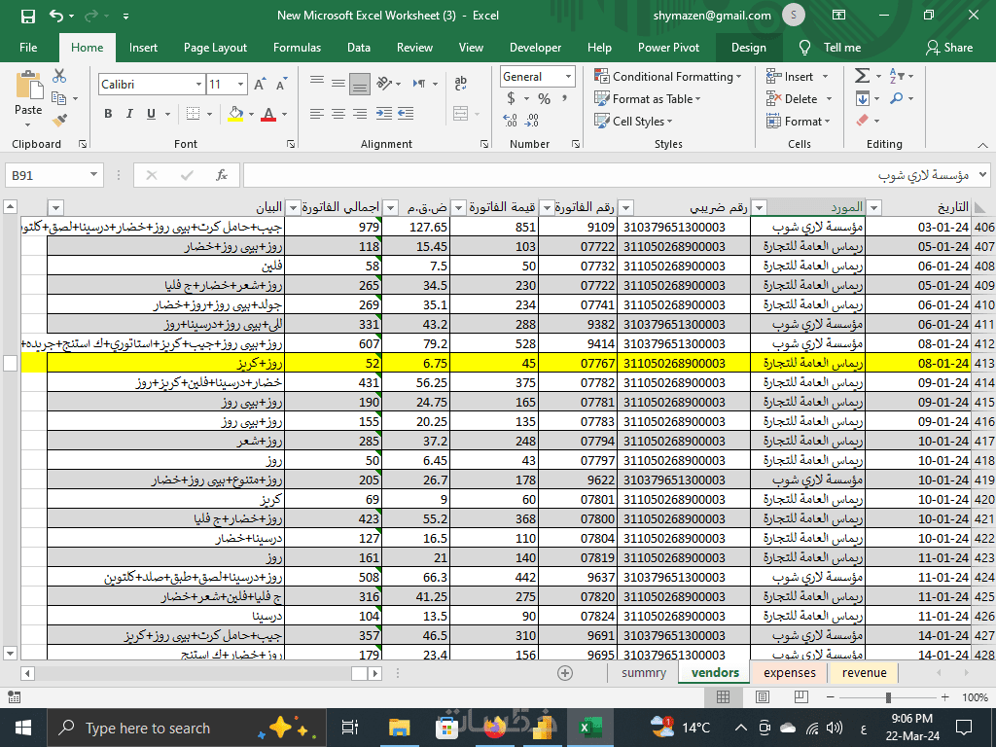Image resolution: width=996 pixels, height=747 pixels.
Task: Select the Format Painter brush
Action: tap(59, 121)
